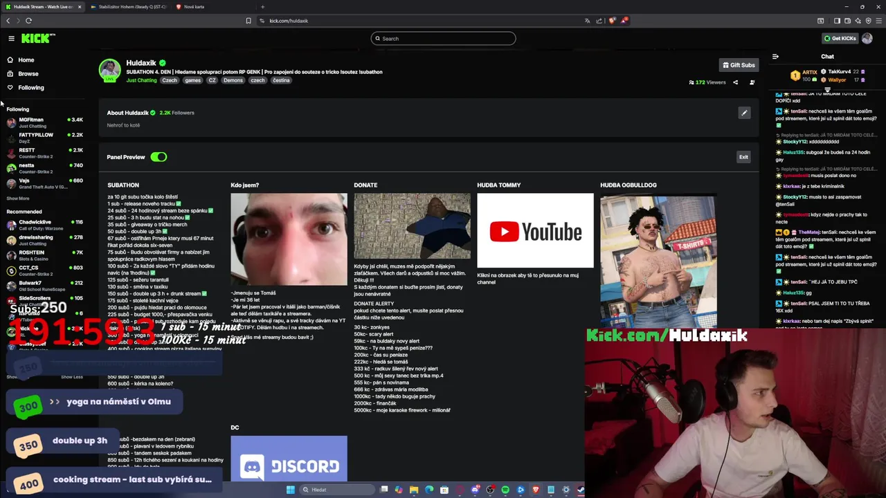The width and height of the screenshot is (886, 498).
Task: Go to Home in sidebar
Action: (x=20, y=60)
